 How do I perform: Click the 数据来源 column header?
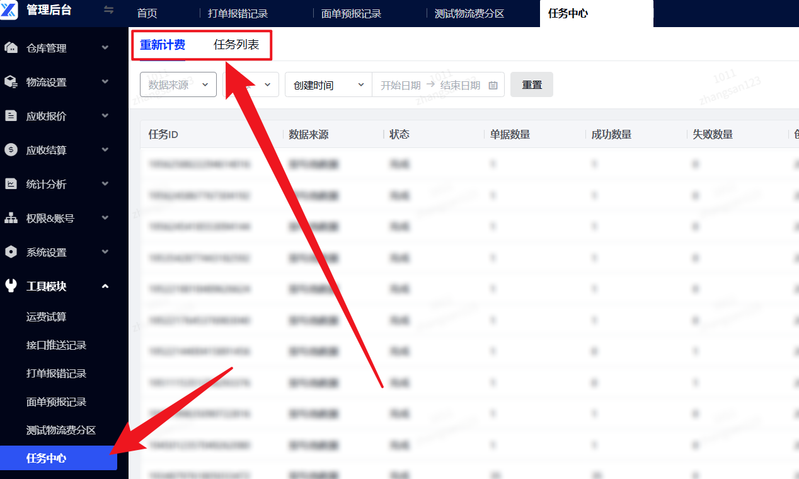tap(309, 134)
